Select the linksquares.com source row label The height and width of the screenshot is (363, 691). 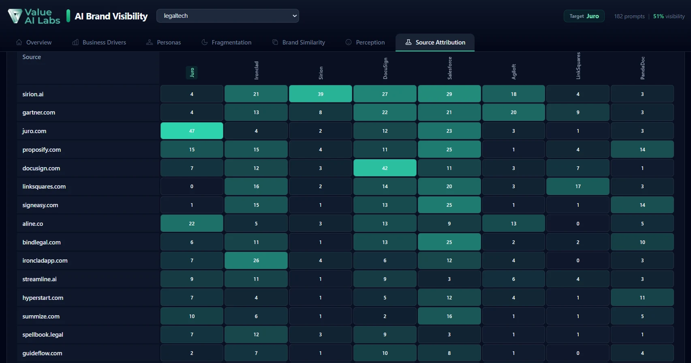44,187
